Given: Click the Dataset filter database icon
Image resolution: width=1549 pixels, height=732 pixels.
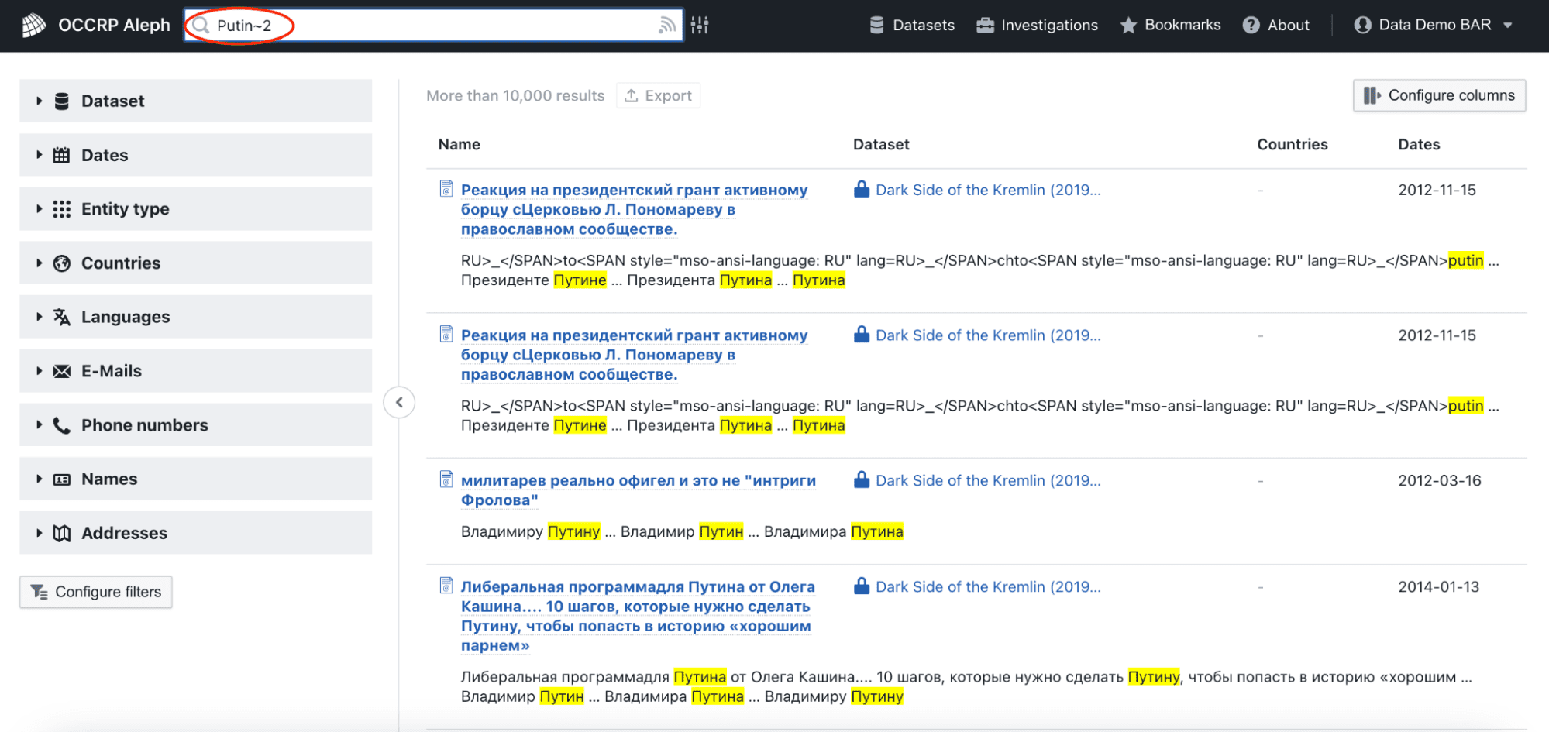Looking at the screenshot, I should tap(62, 101).
